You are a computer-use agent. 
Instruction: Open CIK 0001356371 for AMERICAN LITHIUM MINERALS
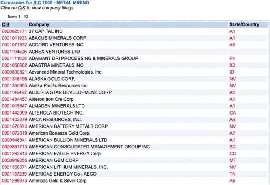14,167
